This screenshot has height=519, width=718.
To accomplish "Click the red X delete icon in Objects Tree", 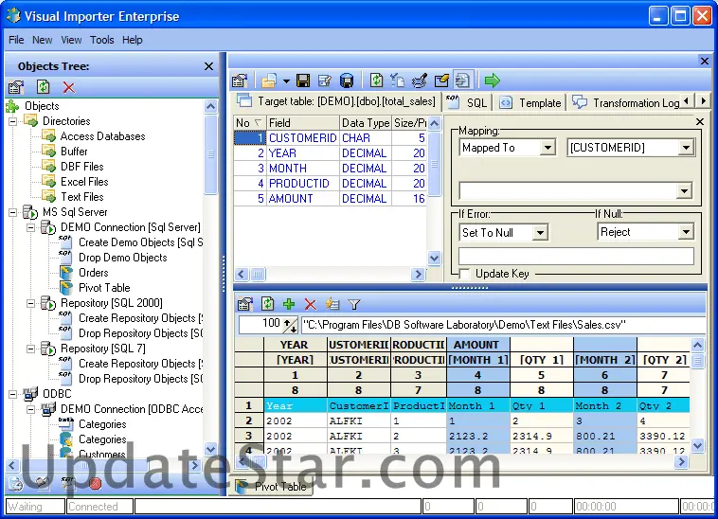I will tap(68, 87).
